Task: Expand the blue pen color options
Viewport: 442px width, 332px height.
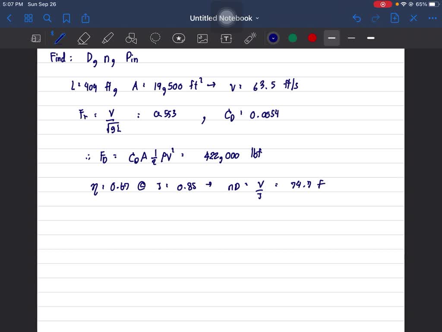Action: [x=273, y=38]
